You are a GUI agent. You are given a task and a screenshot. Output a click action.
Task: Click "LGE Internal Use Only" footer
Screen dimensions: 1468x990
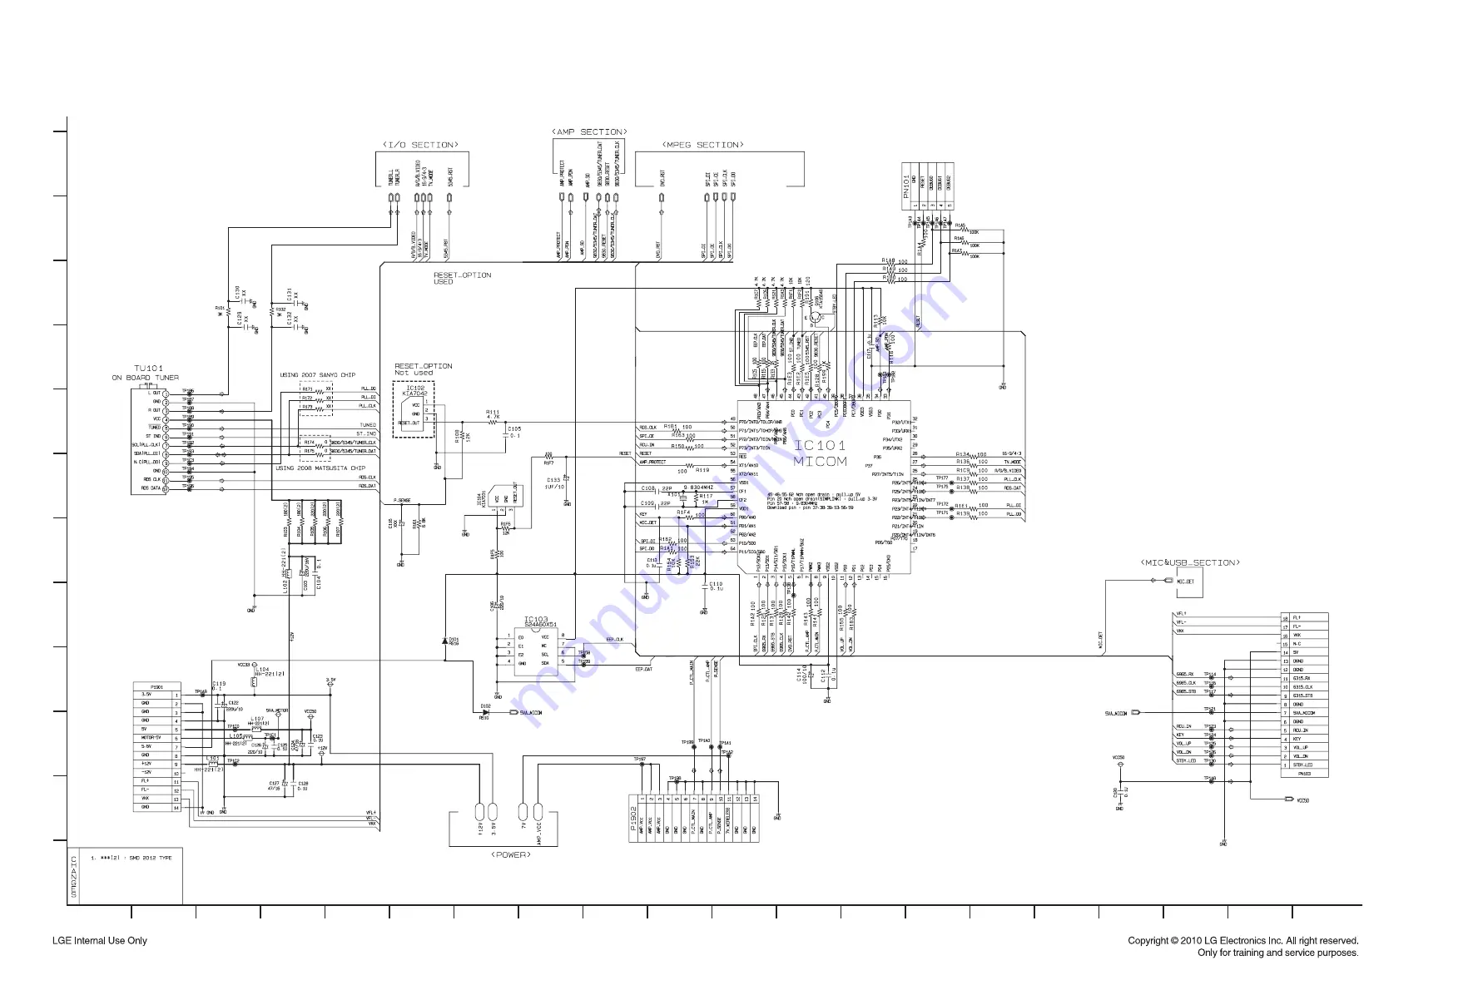click(100, 941)
